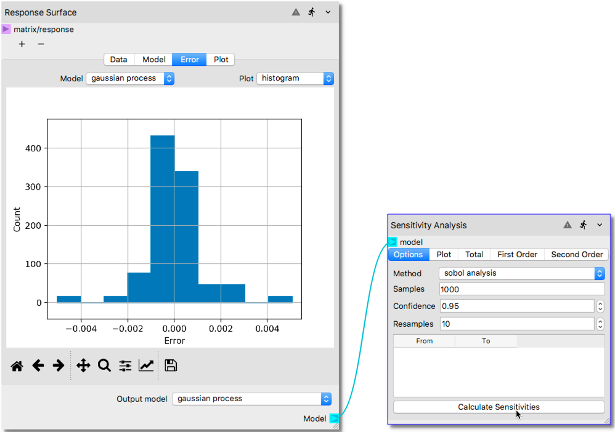Click the back arrow in plot toolbar

(38, 366)
